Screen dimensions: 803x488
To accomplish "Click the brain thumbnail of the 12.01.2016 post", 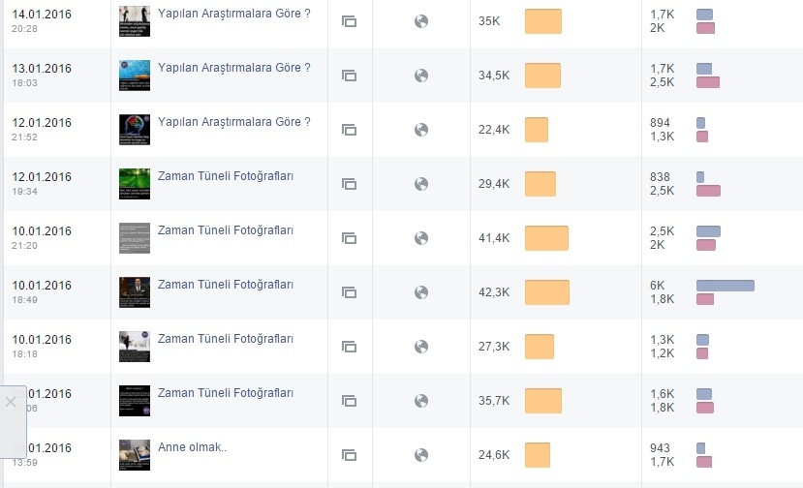I will (x=135, y=130).
